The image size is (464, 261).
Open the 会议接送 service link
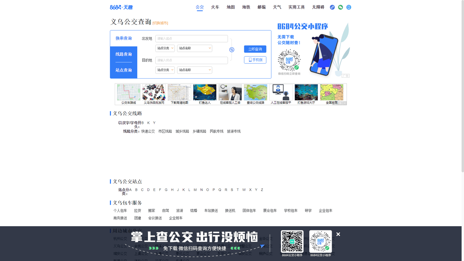155,218
